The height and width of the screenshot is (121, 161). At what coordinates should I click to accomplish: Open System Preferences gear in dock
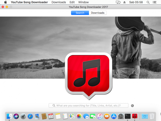(x=121, y=116)
